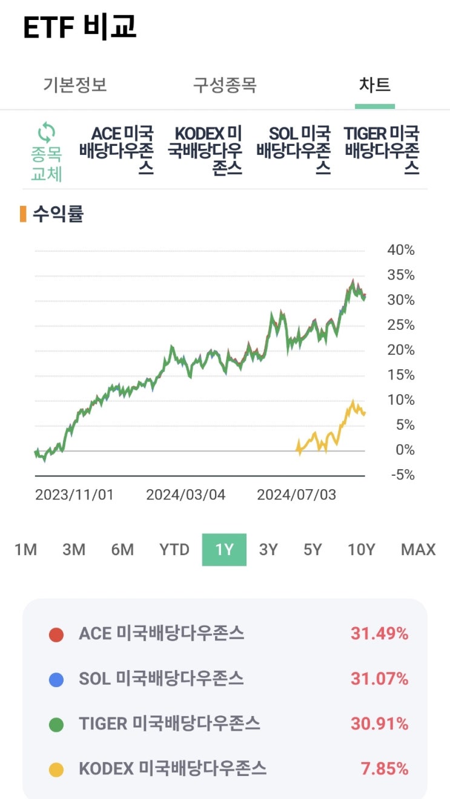
Task: Click the red ACE legend dot
Action: 56,634
